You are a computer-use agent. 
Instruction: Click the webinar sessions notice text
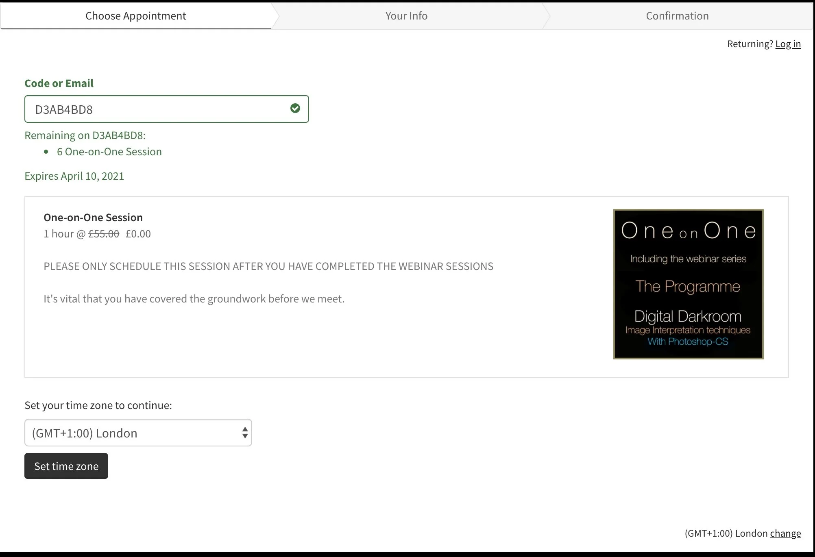point(268,266)
